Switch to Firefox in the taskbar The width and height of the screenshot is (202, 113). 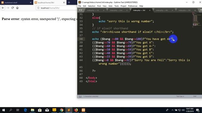[76, 110]
